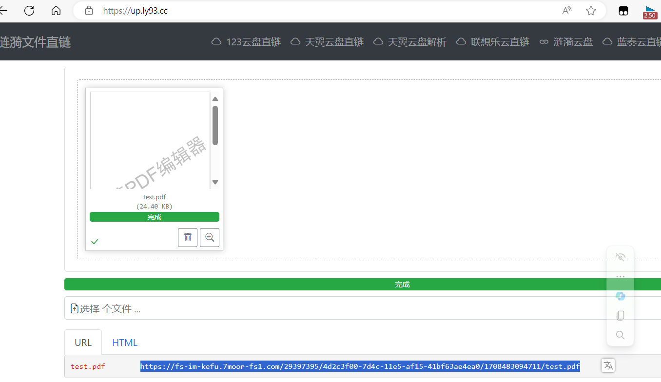Click the wide overall 完成 progress bar
The width and height of the screenshot is (661, 382).
pyautogui.click(x=363, y=285)
